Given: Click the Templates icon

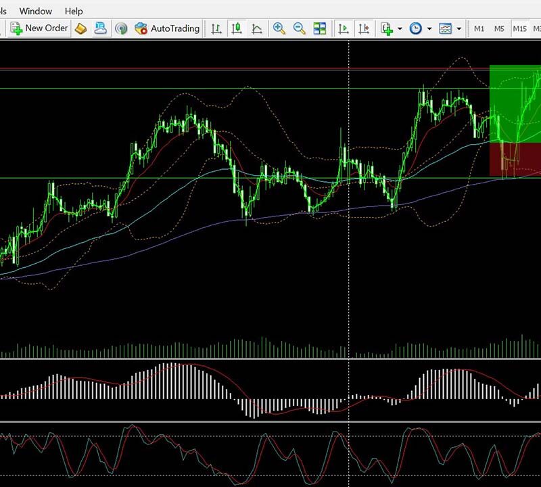Looking at the screenshot, I should 446,28.
